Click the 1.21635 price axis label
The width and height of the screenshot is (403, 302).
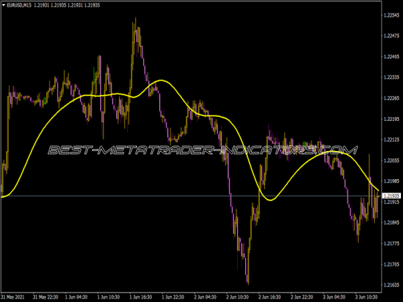coord(390,285)
